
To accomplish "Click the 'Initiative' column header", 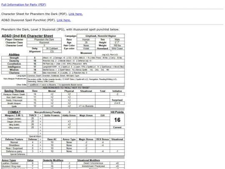I will coord(117,91).
